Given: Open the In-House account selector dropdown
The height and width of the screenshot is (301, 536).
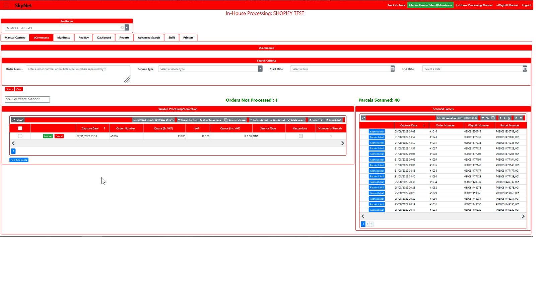Looking at the screenshot, I should tap(126, 27).
